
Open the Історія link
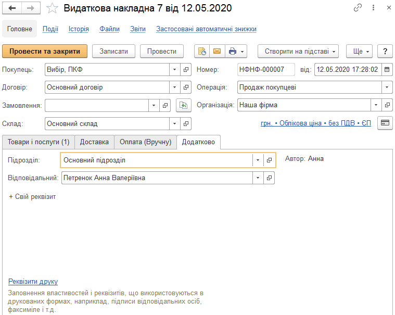tap(79, 29)
